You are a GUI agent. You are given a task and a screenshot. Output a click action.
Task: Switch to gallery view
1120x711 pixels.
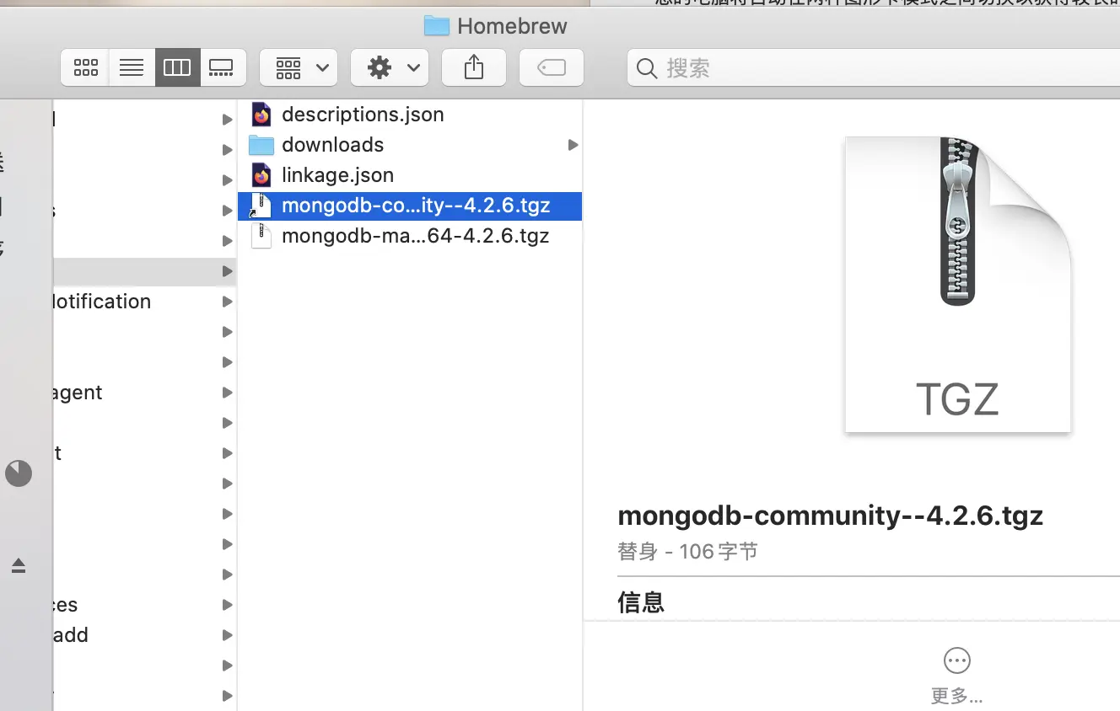pos(223,67)
